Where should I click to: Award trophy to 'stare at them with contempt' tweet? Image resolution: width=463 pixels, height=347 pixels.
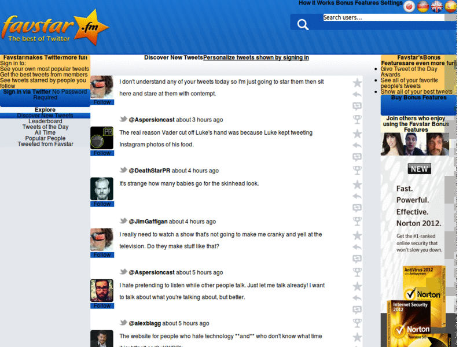357,120
